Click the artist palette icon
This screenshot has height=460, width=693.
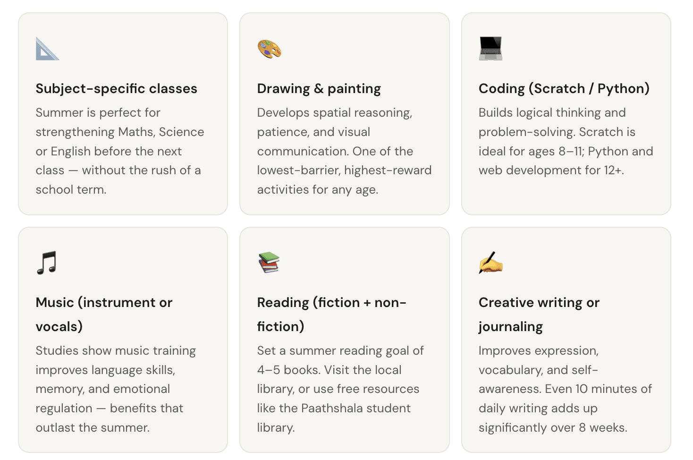point(269,49)
